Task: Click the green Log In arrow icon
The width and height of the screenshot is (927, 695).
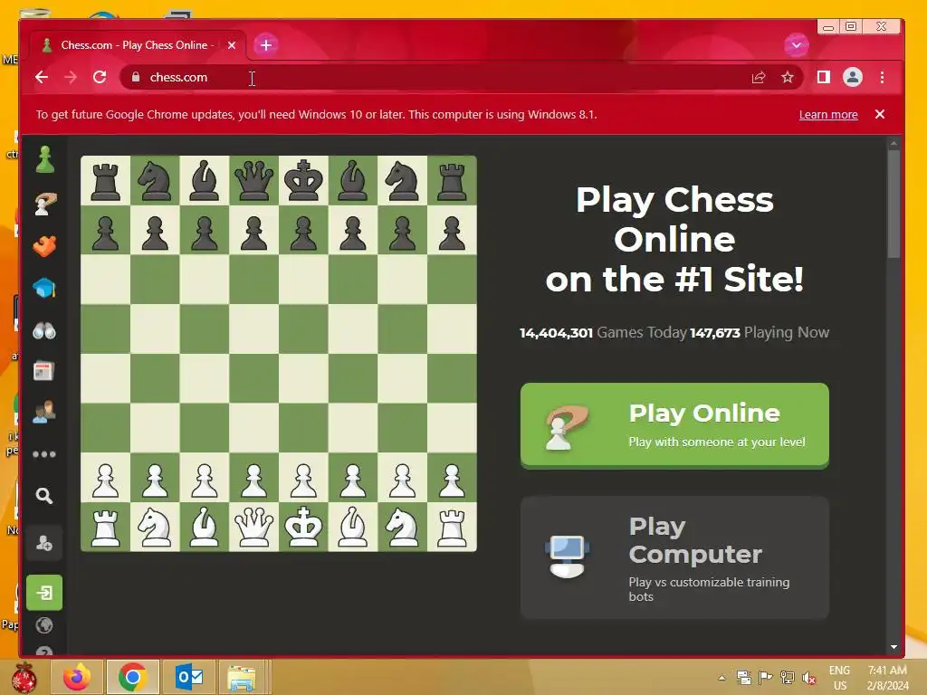Action: coord(44,592)
